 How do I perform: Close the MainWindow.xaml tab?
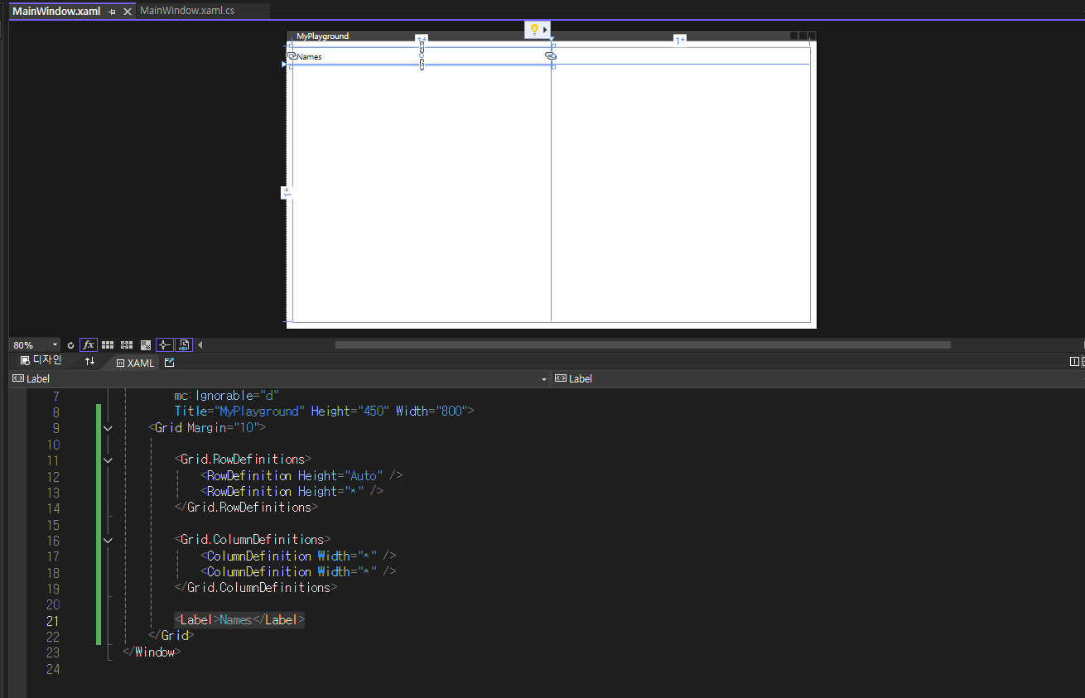pos(128,12)
